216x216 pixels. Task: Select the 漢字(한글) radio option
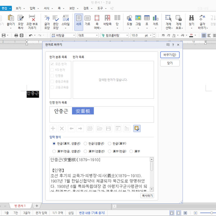tap(109, 151)
